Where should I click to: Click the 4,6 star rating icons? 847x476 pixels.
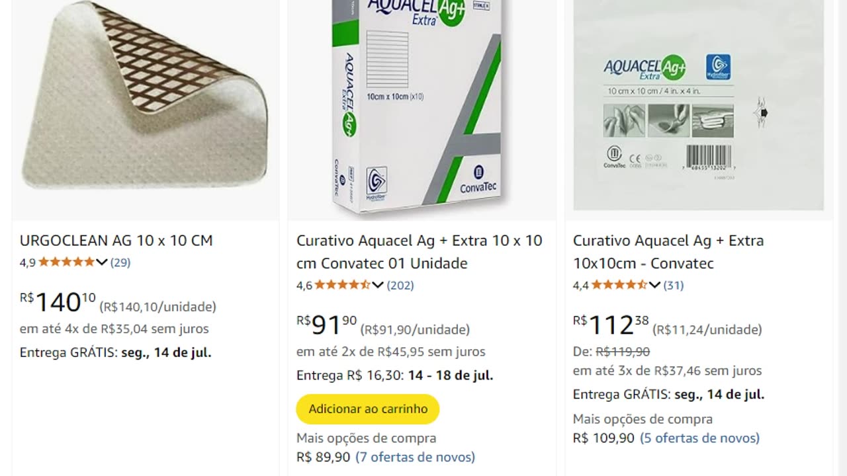pos(342,286)
